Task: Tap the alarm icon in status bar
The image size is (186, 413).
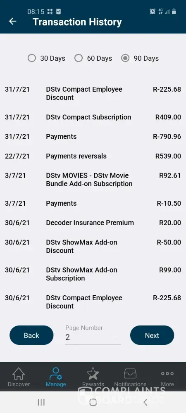Action: click(x=152, y=11)
